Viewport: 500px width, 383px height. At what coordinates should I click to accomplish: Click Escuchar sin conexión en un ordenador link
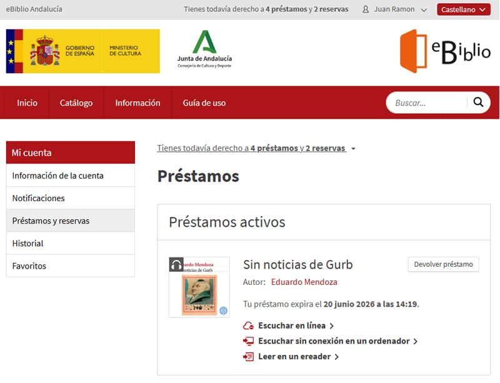pos(334,341)
